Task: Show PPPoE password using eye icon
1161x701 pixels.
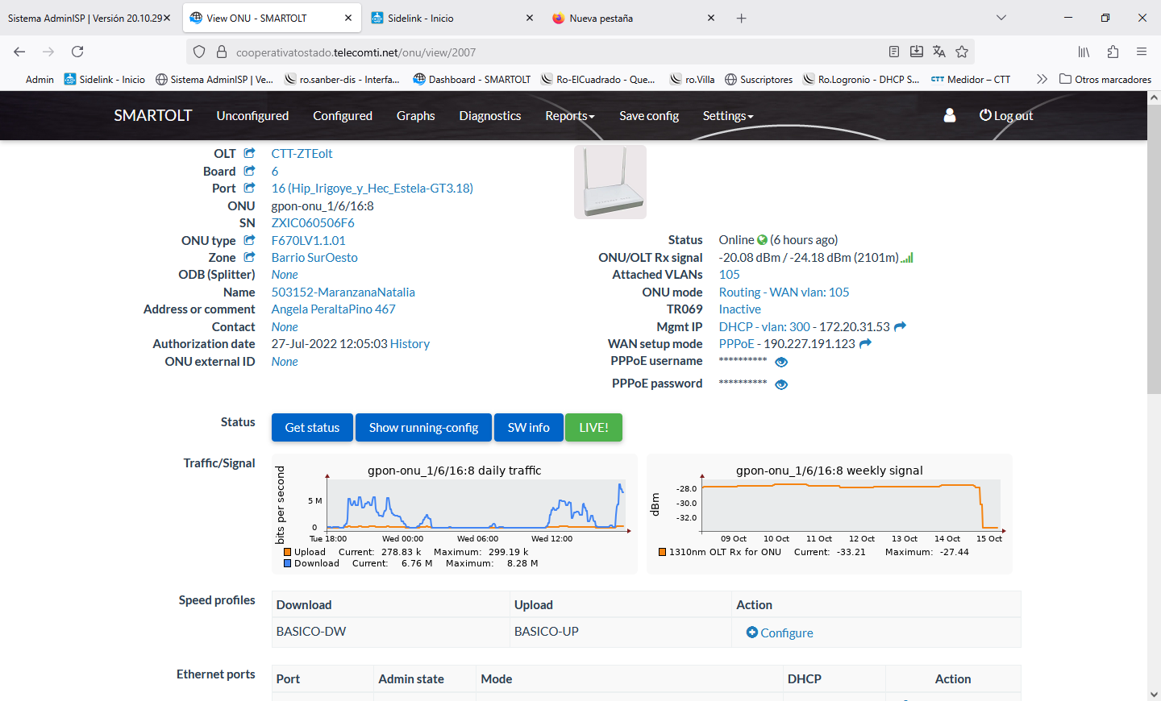Action: 780,384
